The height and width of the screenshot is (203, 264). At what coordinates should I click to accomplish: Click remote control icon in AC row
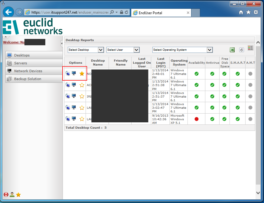68,85
